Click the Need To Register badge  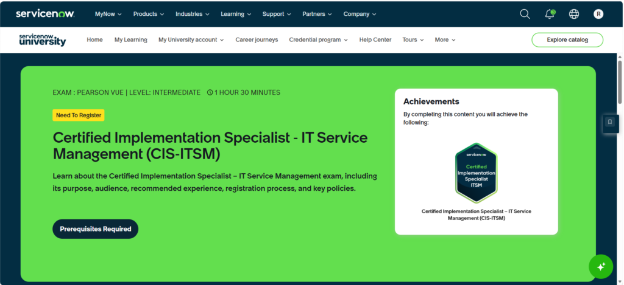[x=79, y=115]
